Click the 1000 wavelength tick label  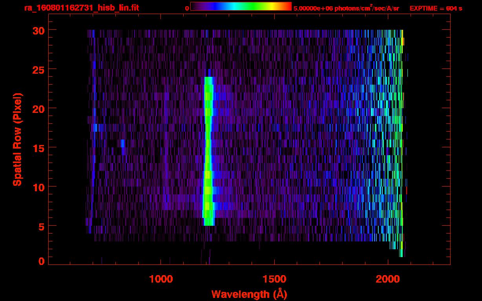tap(161, 279)
